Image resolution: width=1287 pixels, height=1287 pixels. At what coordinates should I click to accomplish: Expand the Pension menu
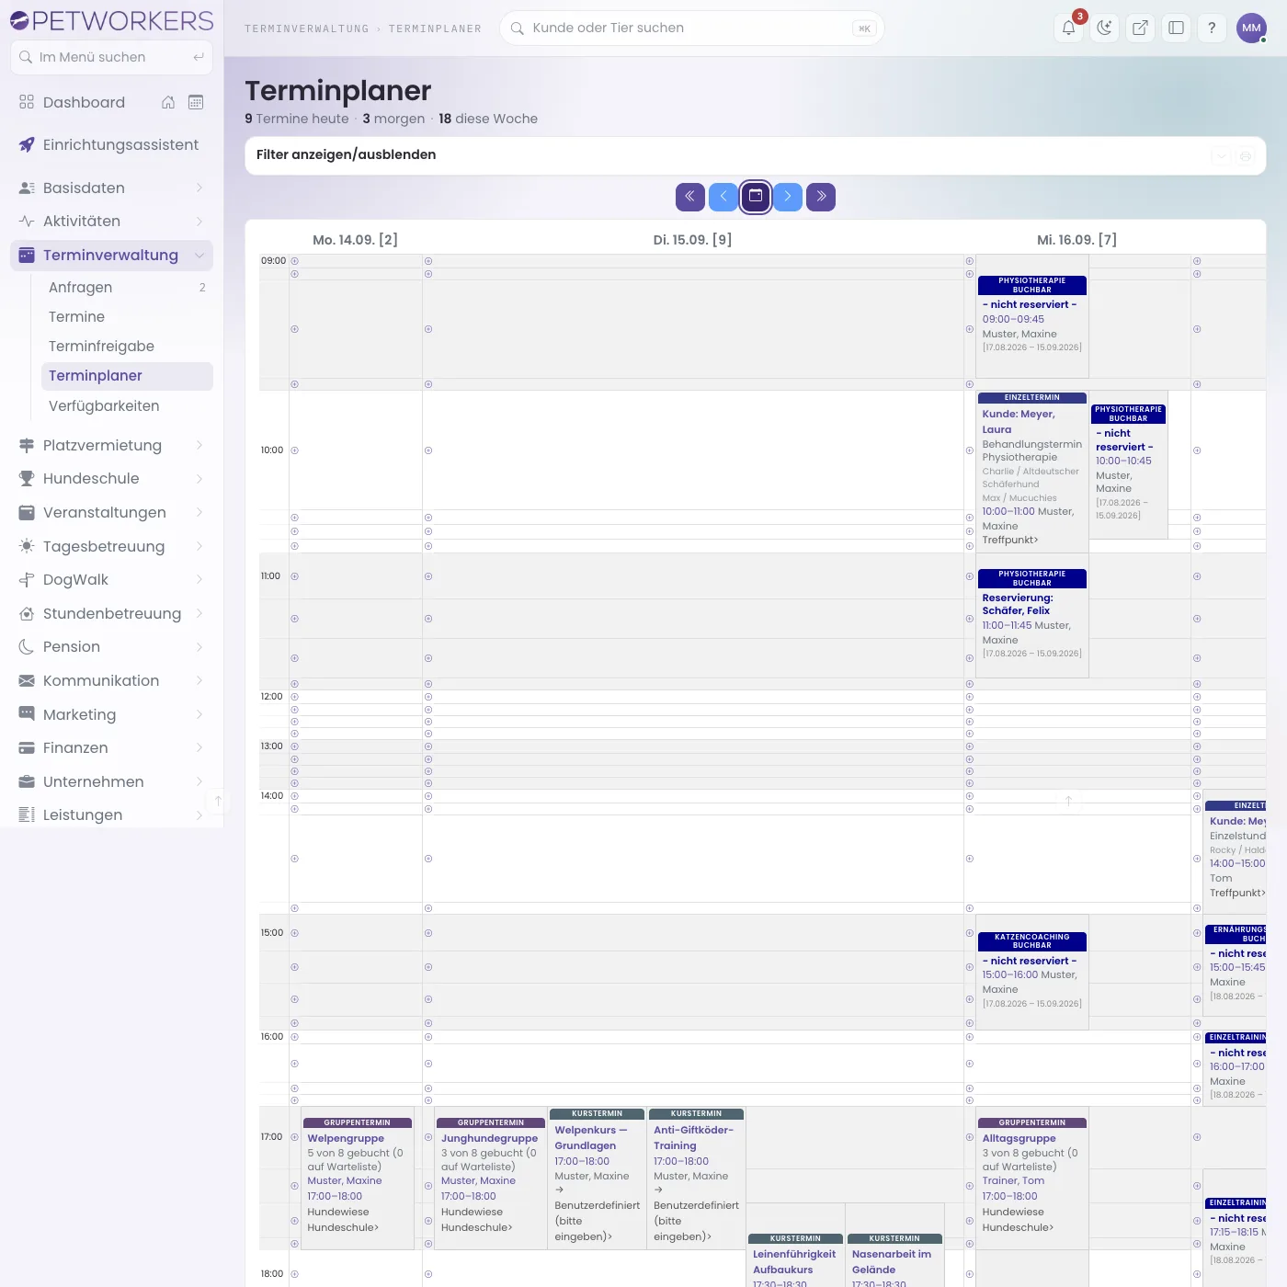111,647
